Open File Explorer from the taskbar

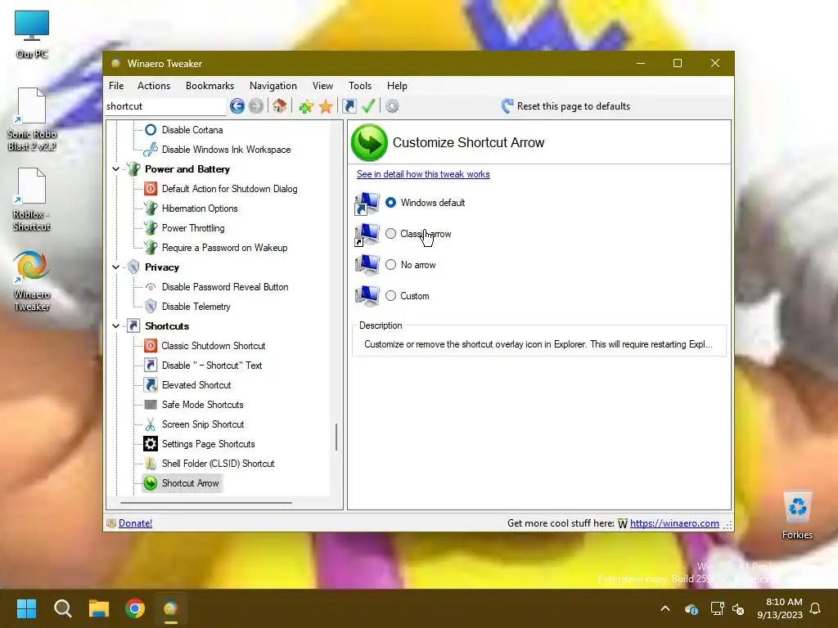click(x=99, y=608)
